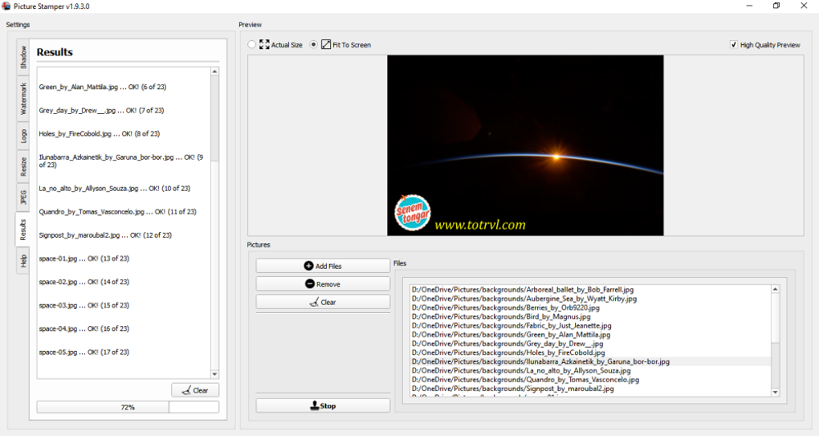Click the Picture Stamper app icon in title bar

tap(6, 6)
